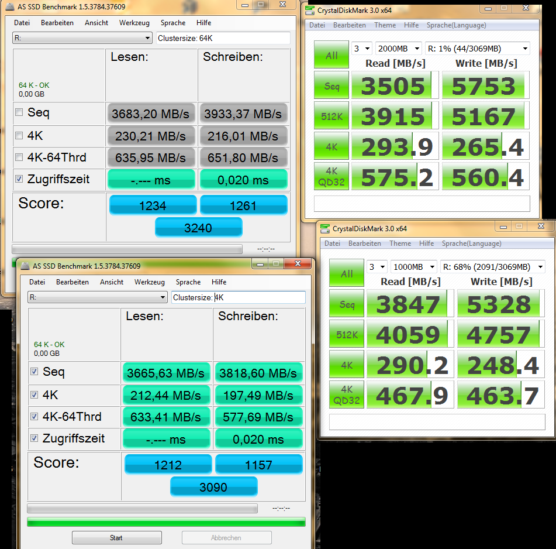Open Theme menu in upper CrystalDiskMark window

click(x=385, y=25)
